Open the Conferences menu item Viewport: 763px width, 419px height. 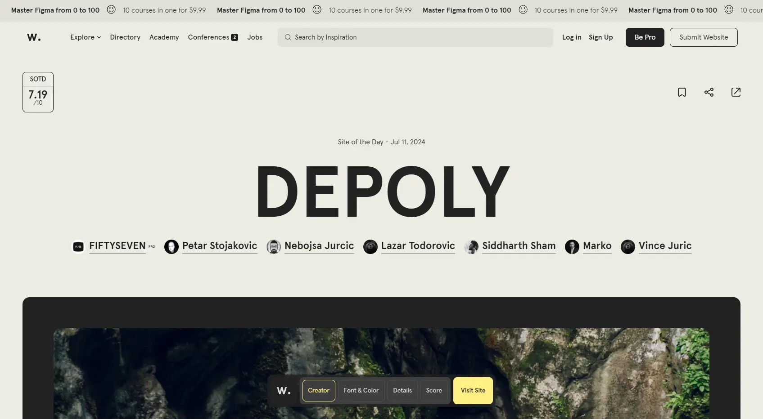tap(208, 37)
